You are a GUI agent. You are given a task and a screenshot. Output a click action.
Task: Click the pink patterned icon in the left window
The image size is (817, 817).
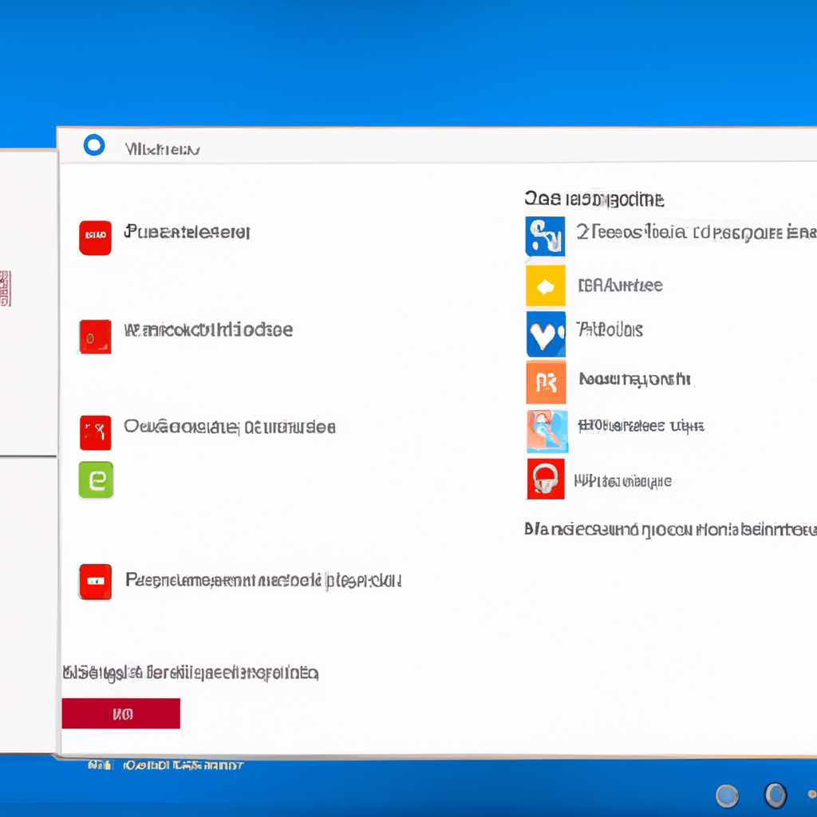6,288
